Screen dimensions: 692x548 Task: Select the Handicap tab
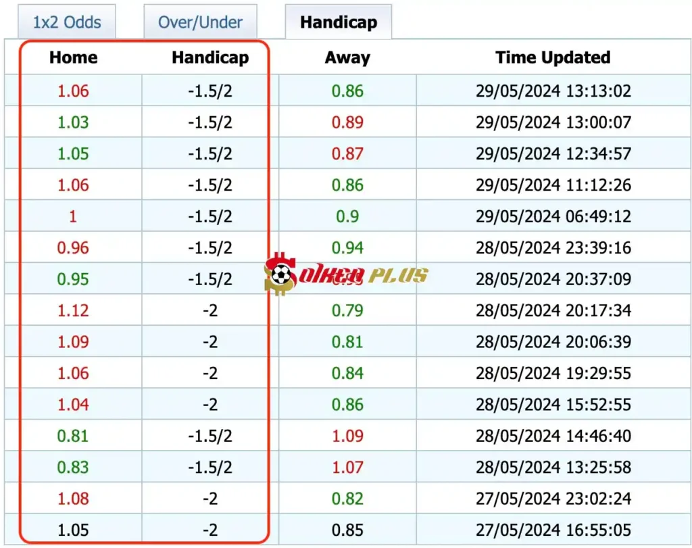pos(338,22)
